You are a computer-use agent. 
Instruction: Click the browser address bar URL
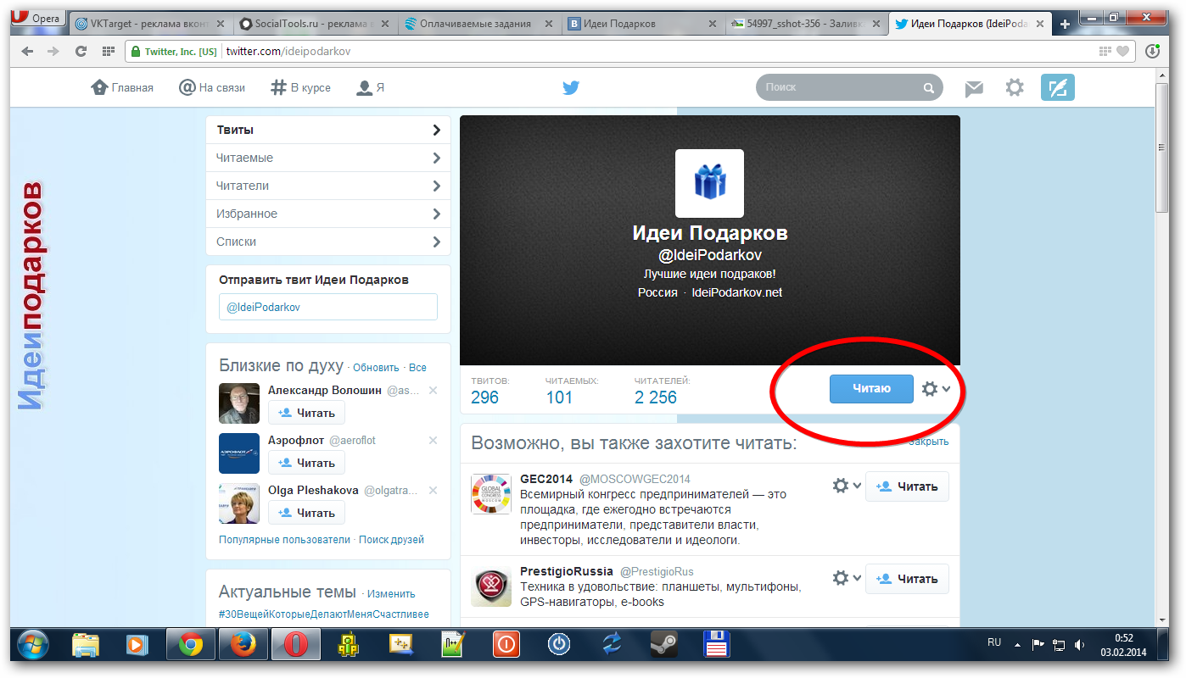(288, 51)
